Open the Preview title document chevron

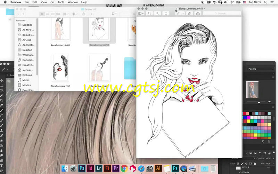pyautogui.click(x=204, y=8)
